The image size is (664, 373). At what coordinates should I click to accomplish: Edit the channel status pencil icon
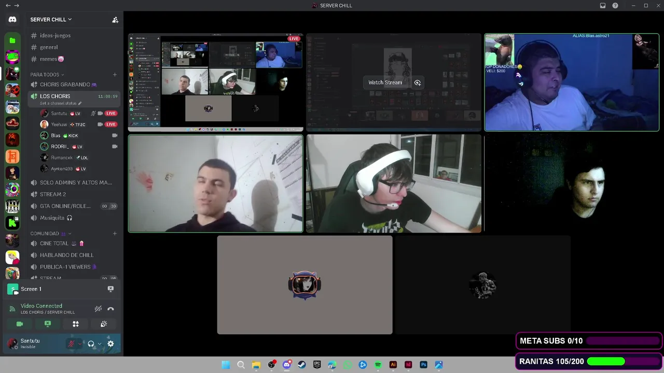point(80,103)
